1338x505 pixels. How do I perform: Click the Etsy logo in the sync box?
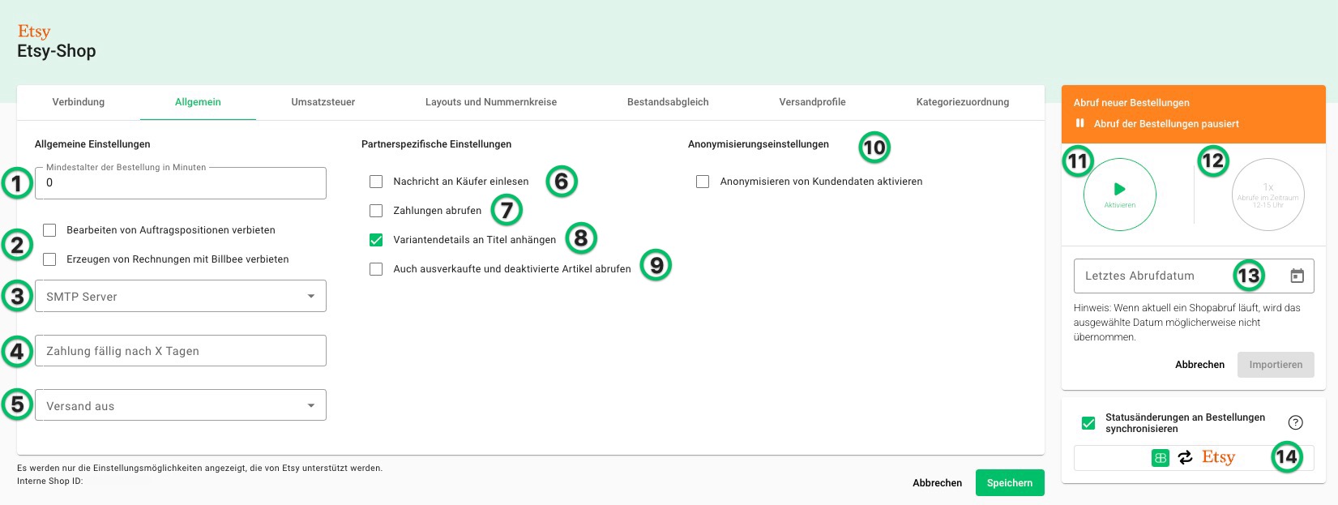click(1218, 458)
